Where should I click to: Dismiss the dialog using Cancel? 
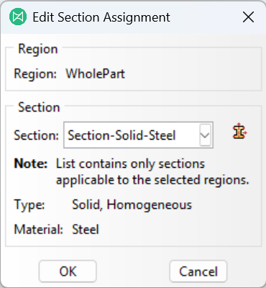tap(198, 271)
